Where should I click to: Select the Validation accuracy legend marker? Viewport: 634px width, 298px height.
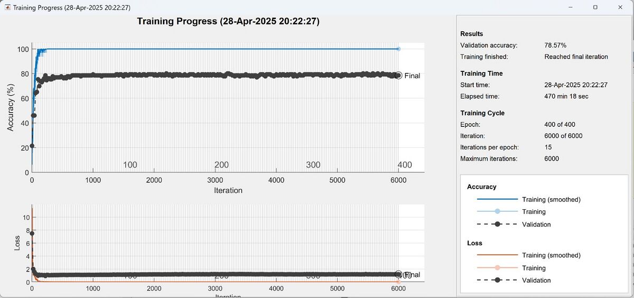tap(497, 225)
